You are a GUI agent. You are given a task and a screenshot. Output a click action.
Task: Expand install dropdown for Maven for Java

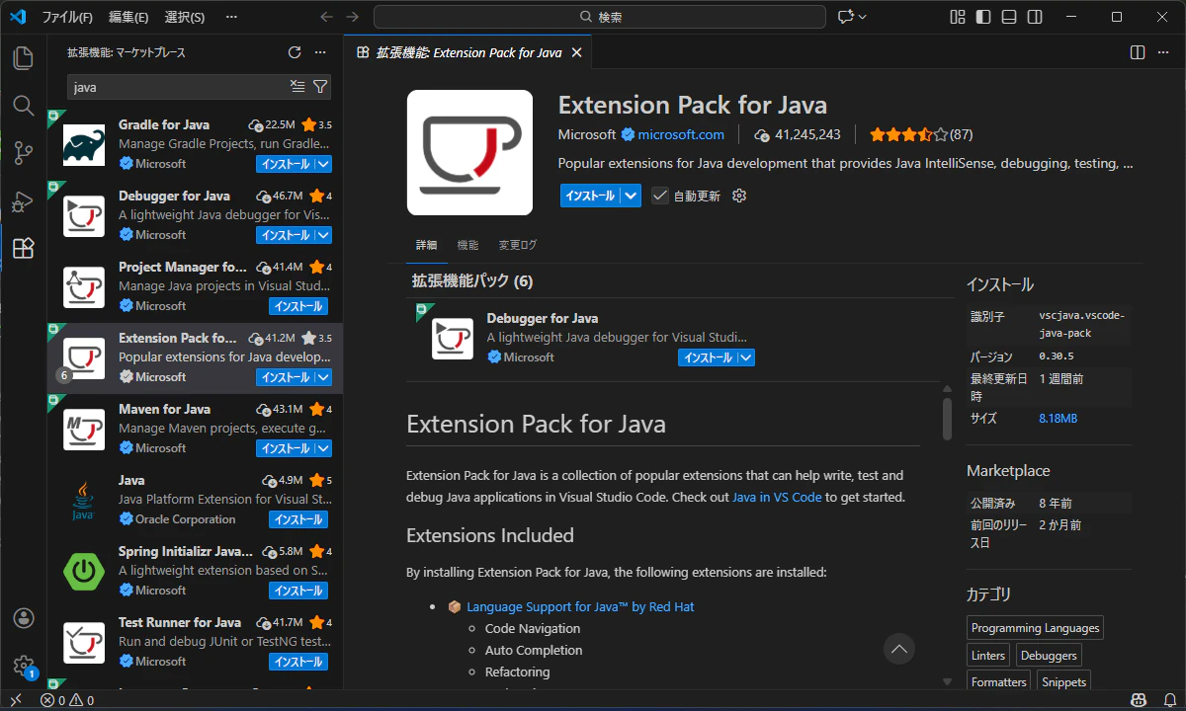(x=323, y=448)
